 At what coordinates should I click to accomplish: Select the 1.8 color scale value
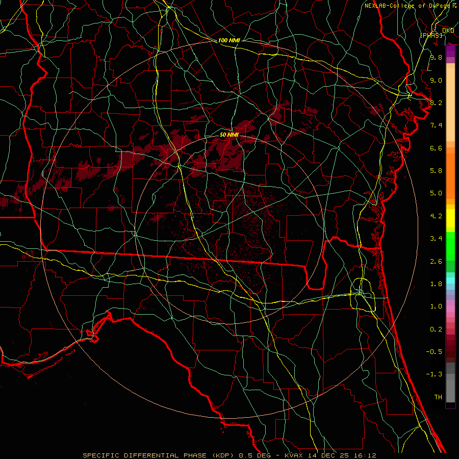pos(436,284)
